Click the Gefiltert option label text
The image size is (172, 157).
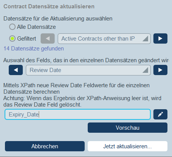coord(27,39)
